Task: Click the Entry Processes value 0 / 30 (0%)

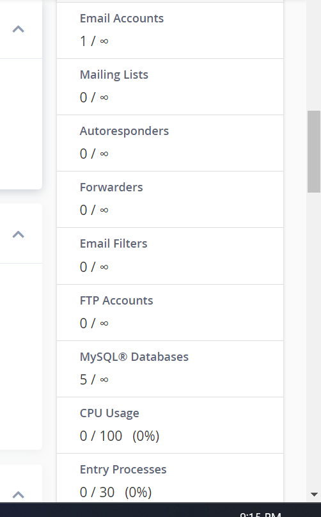Action: tap(116, 493)
